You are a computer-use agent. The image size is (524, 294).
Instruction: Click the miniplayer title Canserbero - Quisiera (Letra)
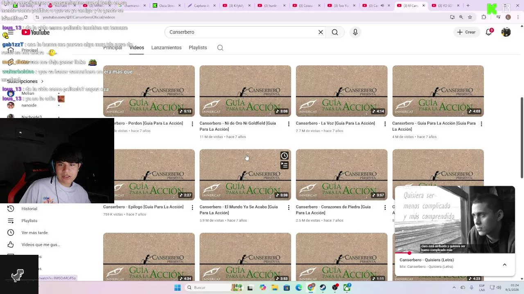[x=427, y=260]
